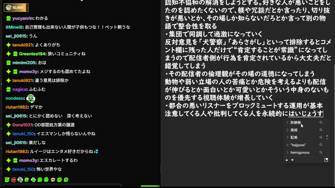Click the water droplets emoji in riutan1982's message
This screenshot has height=188, width=335.
(96, 151)
